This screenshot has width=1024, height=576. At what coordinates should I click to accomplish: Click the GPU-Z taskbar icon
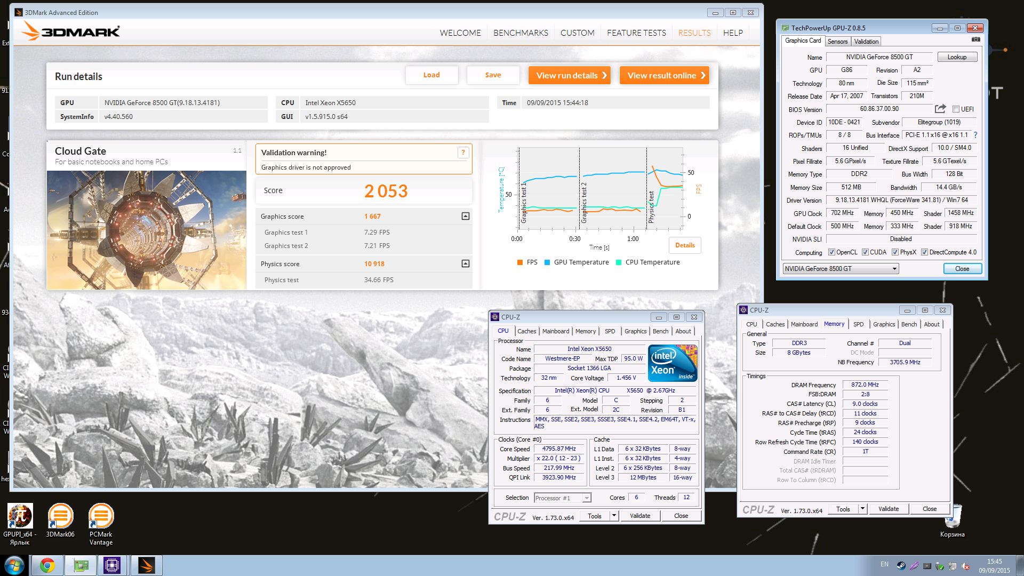(x=81, y=565)
